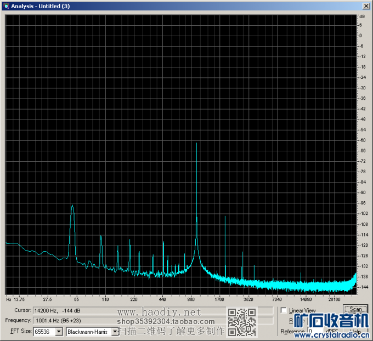The height and width of the screenshot is (341, 373).
Task: Click the -144 dB label on vertical scale
Action: [x=362, y=287]
